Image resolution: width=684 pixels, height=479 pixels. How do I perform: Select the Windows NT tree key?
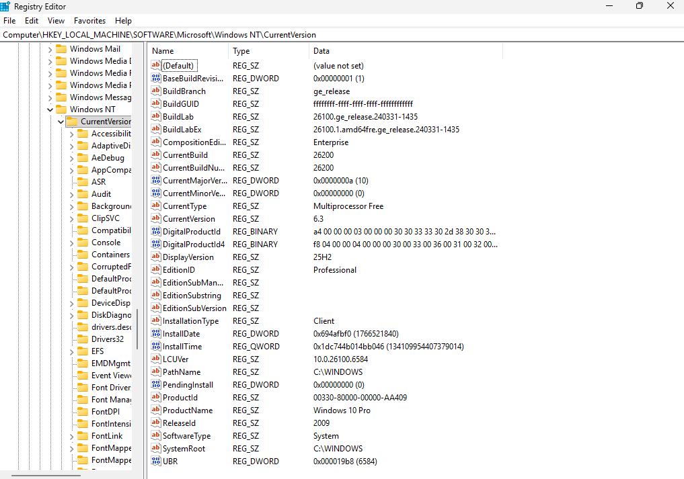pos(93,110)
